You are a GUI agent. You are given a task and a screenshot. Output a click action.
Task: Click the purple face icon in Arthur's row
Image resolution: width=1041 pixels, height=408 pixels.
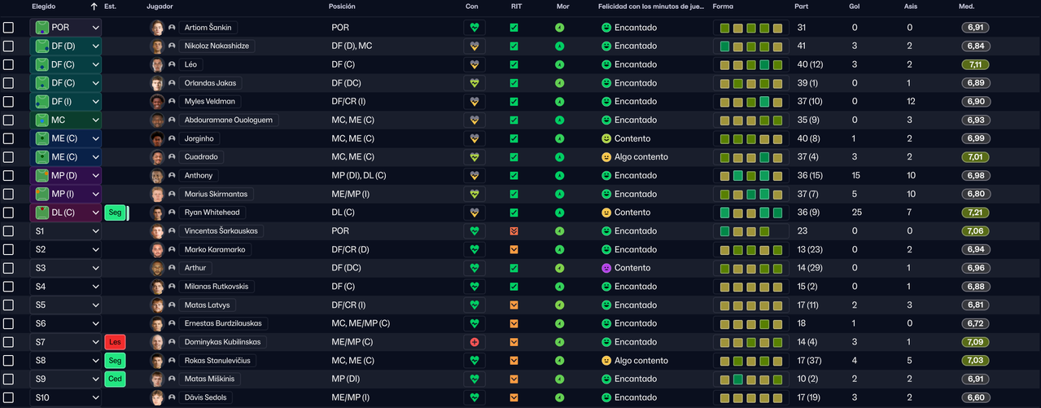point(606,268)
